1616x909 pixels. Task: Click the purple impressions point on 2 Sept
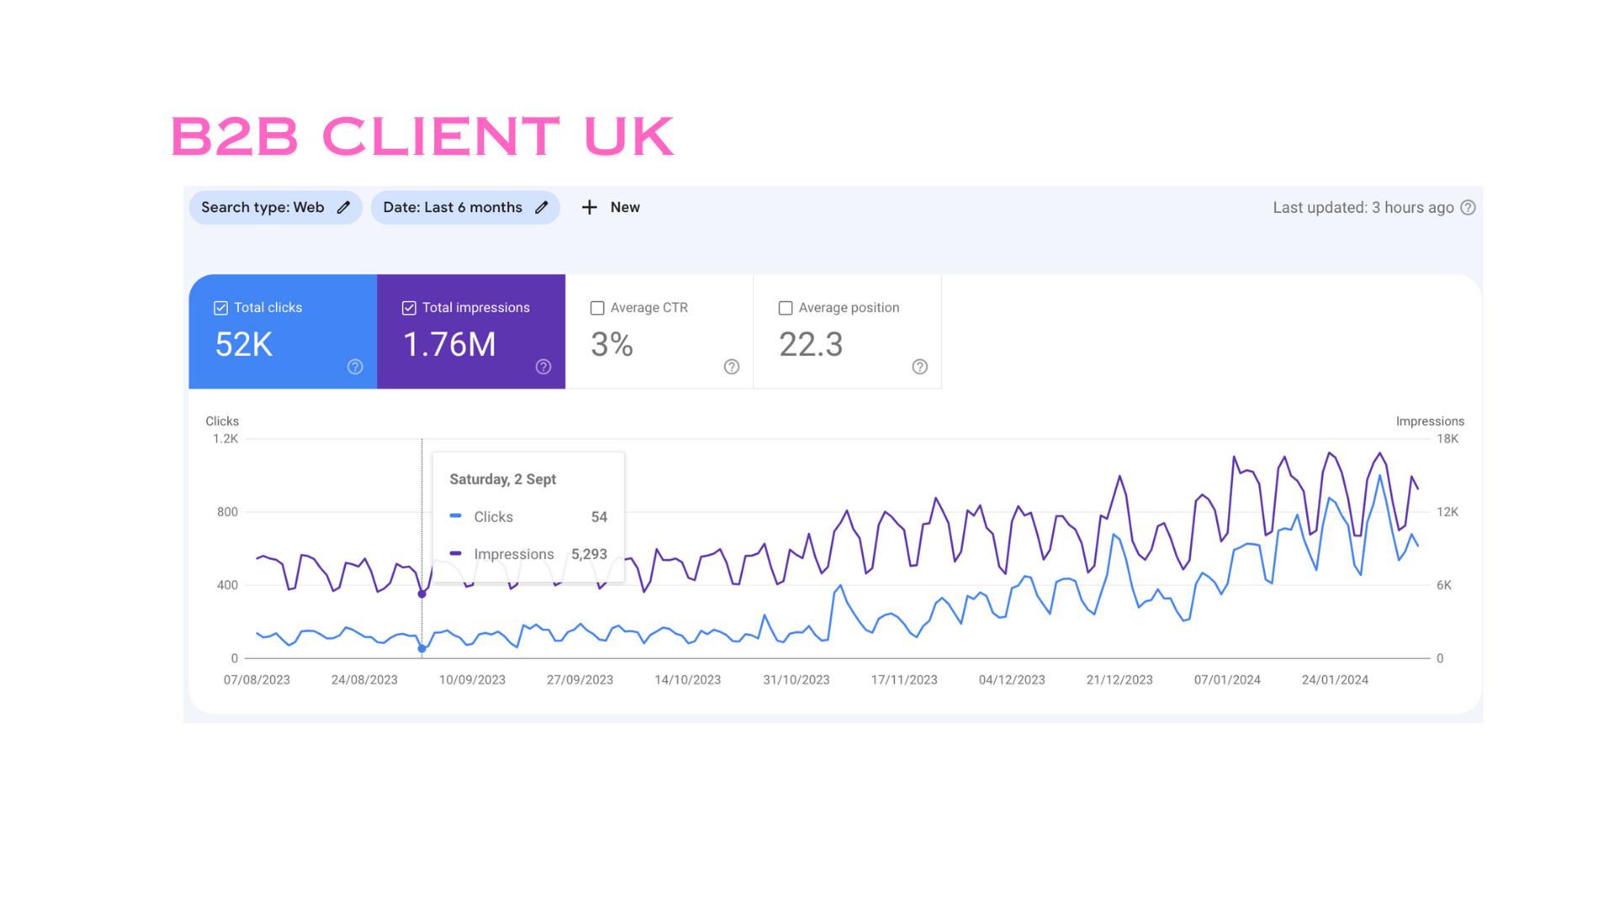422,594
